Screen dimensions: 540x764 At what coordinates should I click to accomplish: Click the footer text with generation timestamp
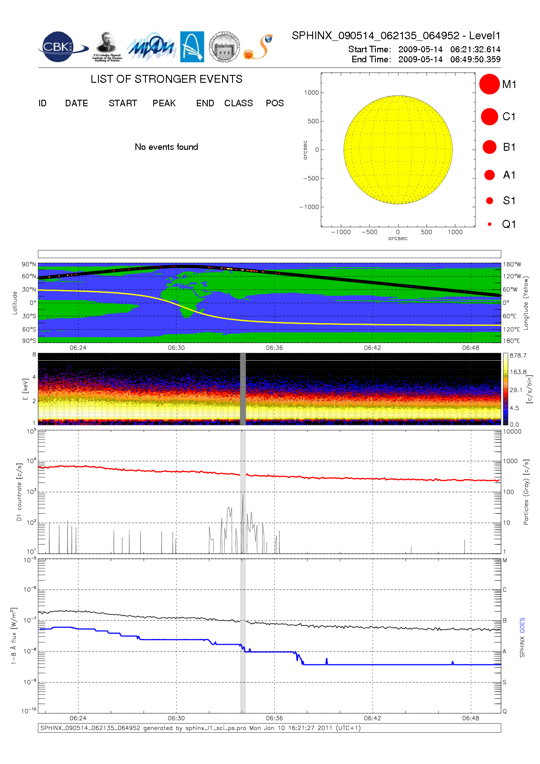point(200,728)
